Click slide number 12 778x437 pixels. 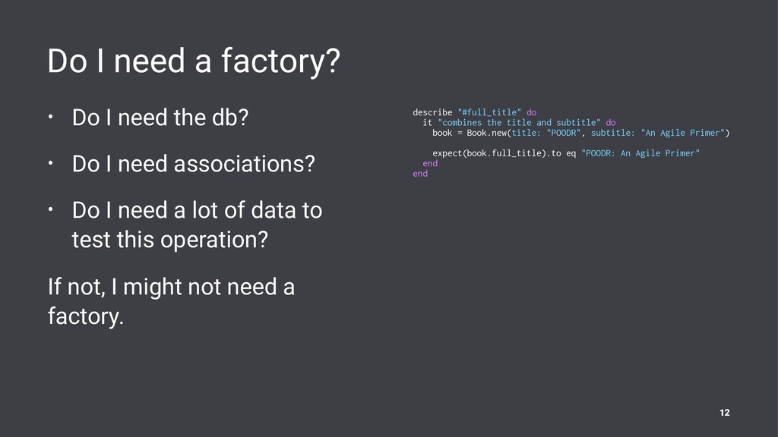(x=724, y=413)
